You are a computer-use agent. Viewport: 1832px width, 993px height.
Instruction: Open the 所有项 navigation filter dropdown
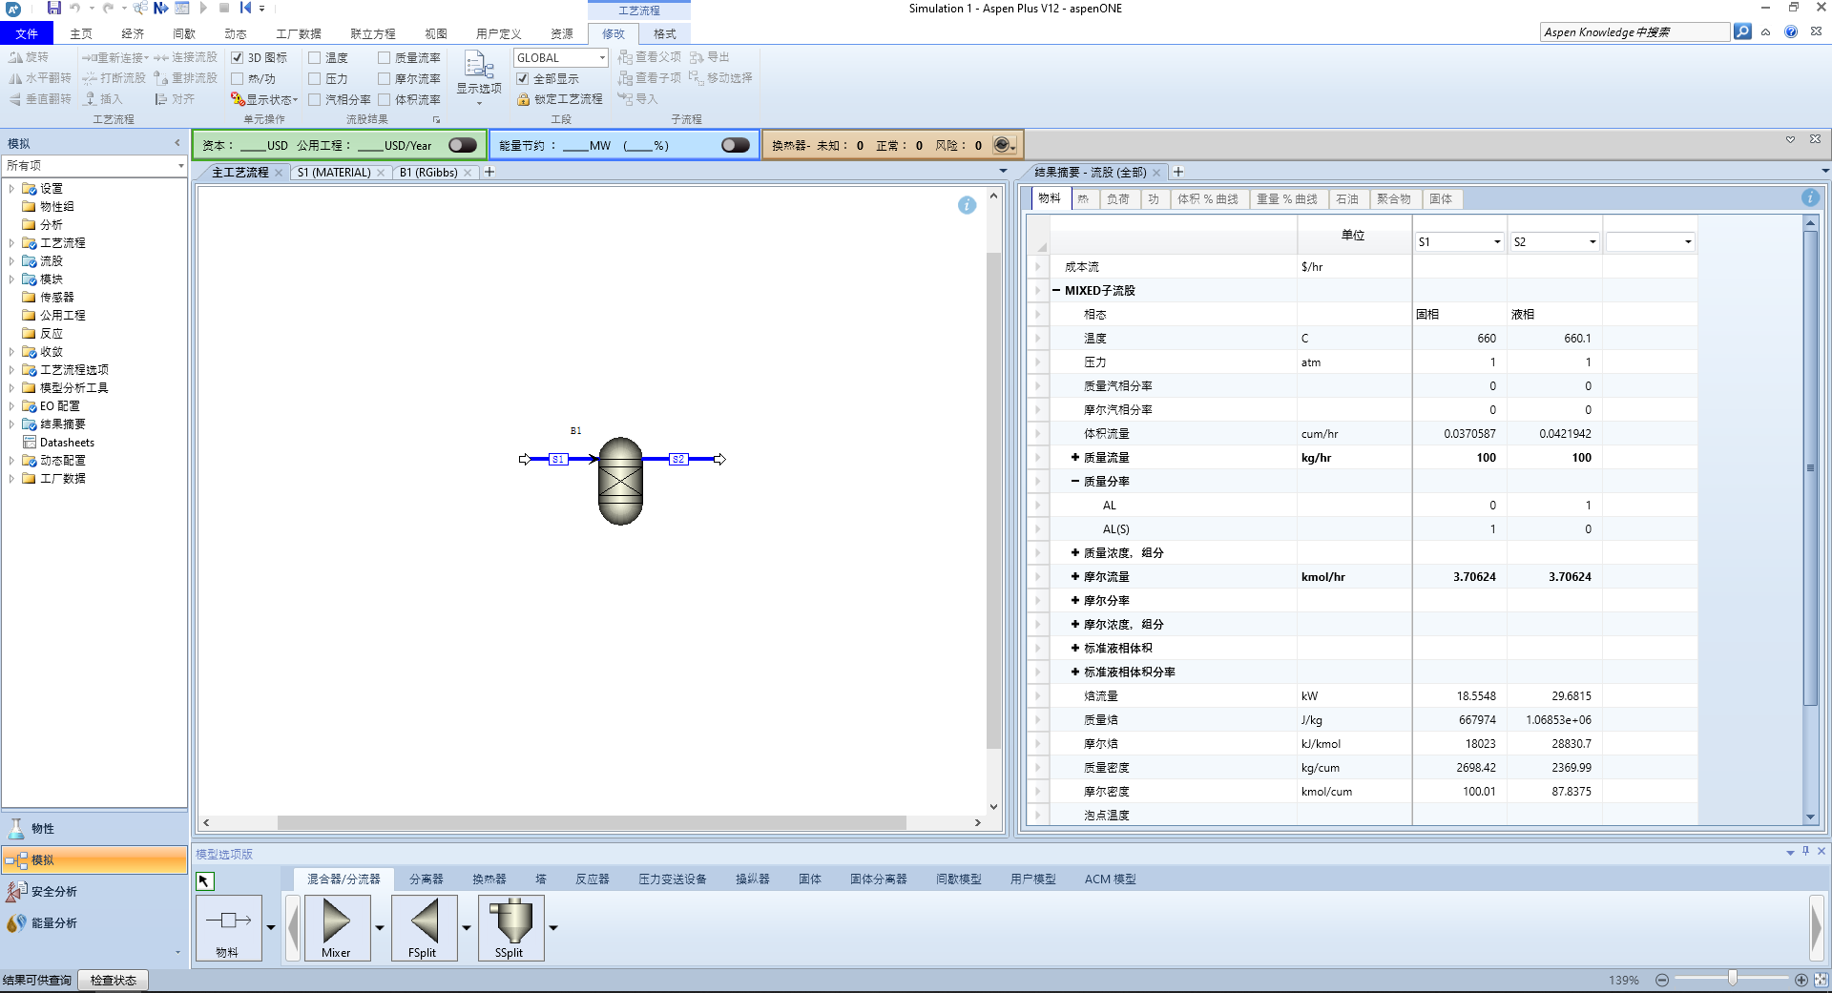[180, 166]
